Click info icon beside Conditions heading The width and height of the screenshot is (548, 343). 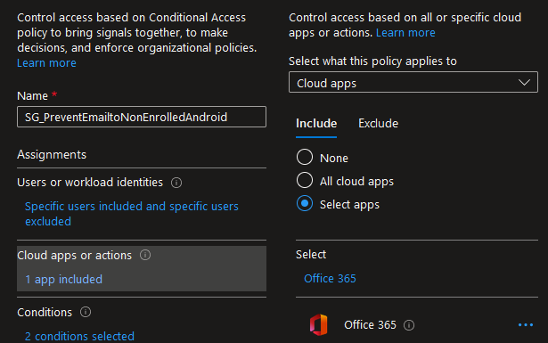point(86,312)
